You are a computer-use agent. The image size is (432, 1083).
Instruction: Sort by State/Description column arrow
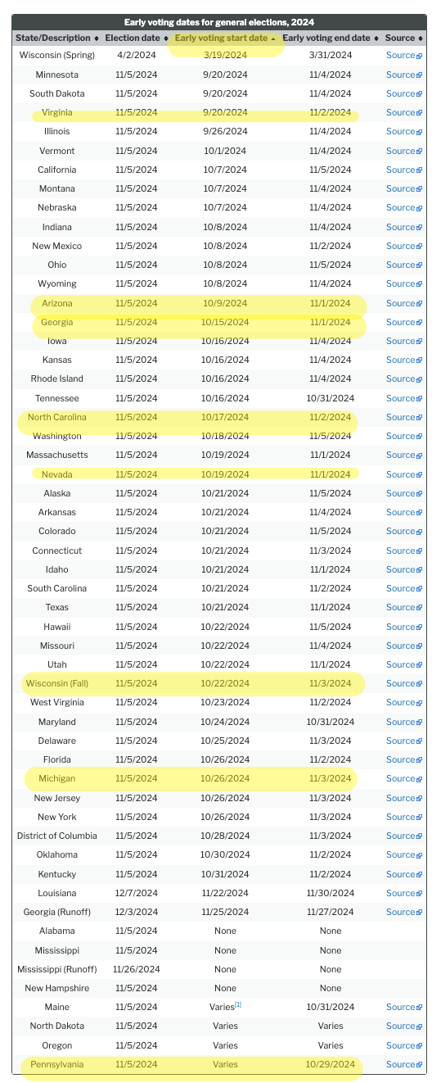[97, 39]
